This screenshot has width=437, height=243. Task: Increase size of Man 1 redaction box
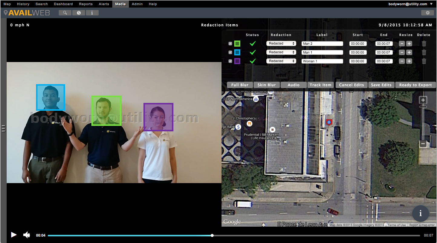click(409, 52)
